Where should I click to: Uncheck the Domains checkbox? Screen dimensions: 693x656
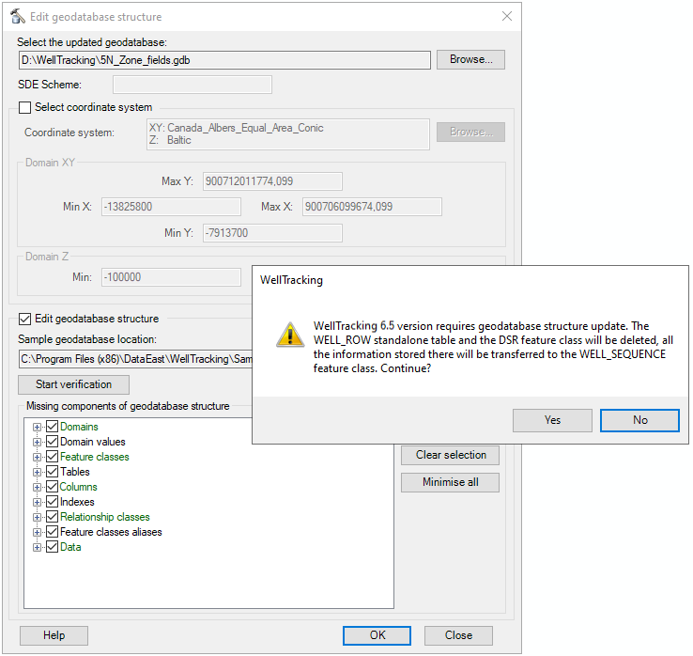tap(53, 427)
